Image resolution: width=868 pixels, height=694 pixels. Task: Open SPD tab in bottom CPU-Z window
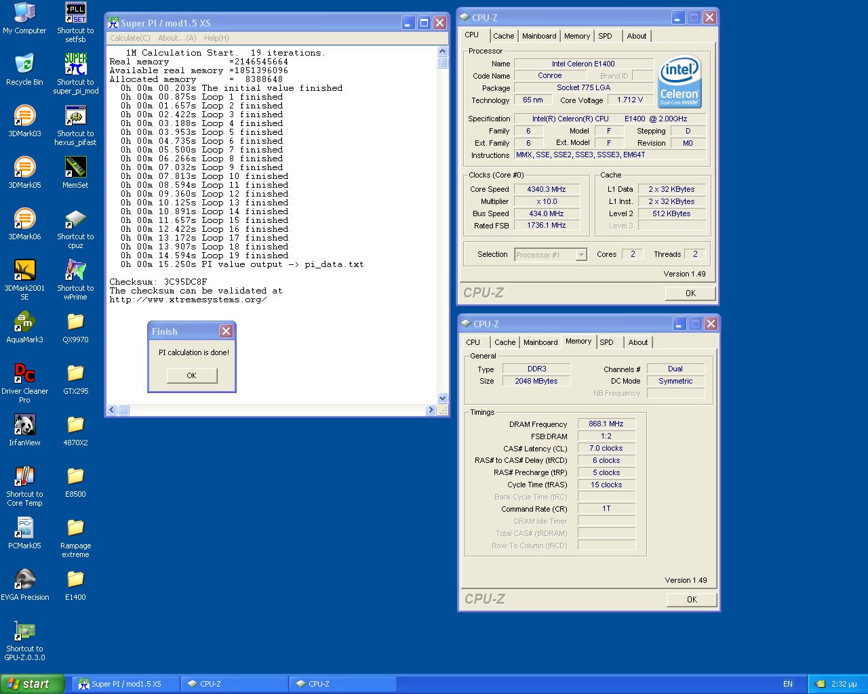606,342
